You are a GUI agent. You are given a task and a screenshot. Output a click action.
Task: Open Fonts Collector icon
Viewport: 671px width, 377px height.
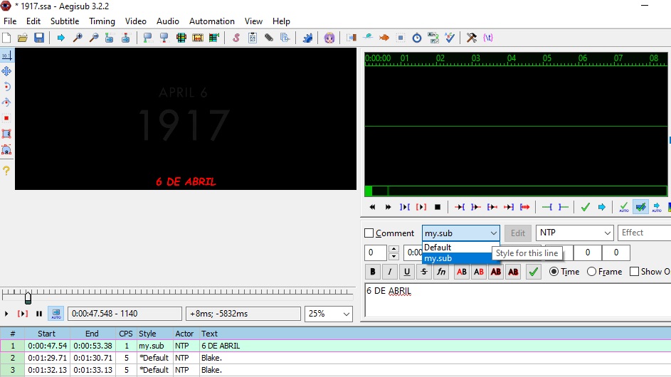click(285, 38)
